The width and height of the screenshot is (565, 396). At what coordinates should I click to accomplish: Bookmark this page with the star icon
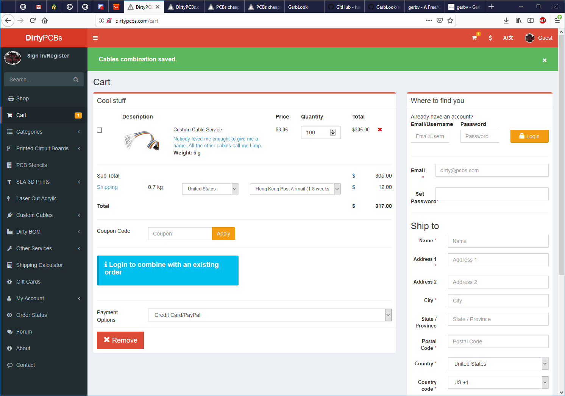pos(450,20)
